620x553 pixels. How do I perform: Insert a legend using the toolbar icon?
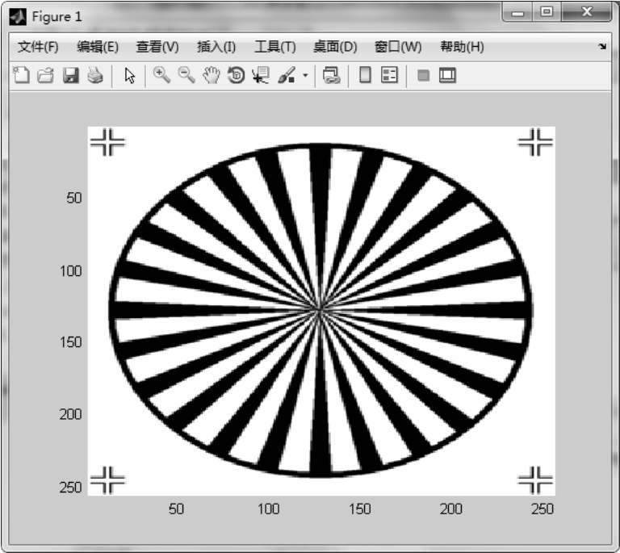389,75
